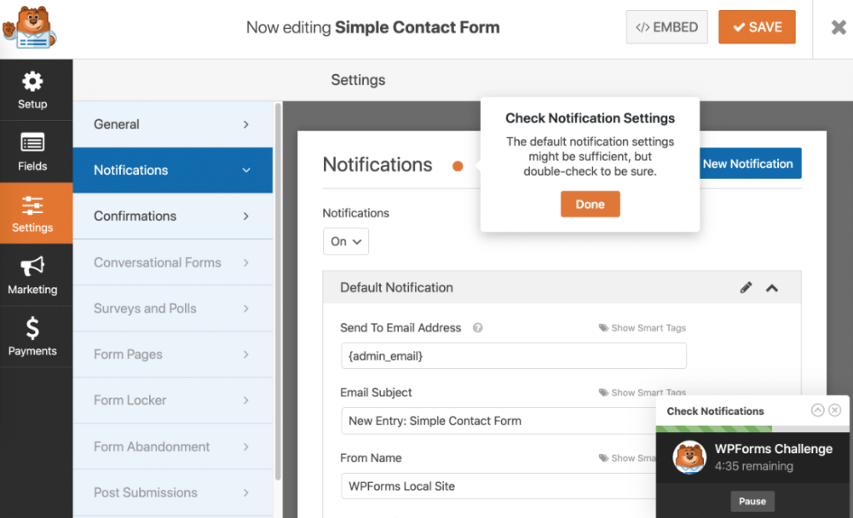853x518 pixels.
Task: Open the Notifications On dropdown
Action: [x=346, y=242]
